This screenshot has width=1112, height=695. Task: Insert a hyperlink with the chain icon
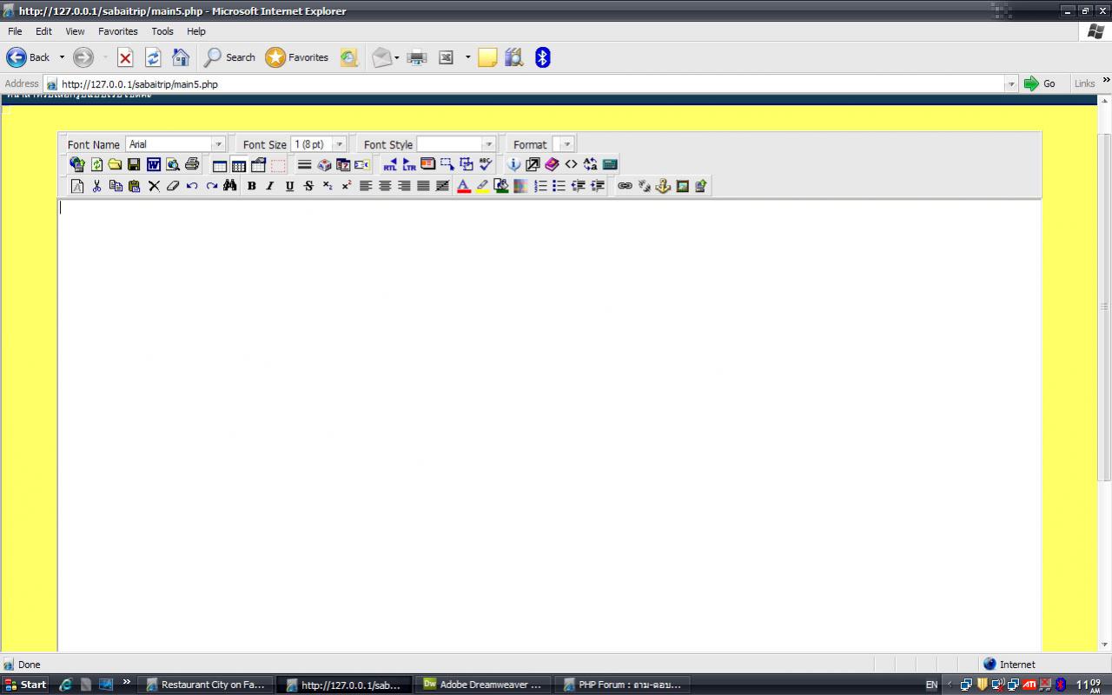tap(625, 185)
